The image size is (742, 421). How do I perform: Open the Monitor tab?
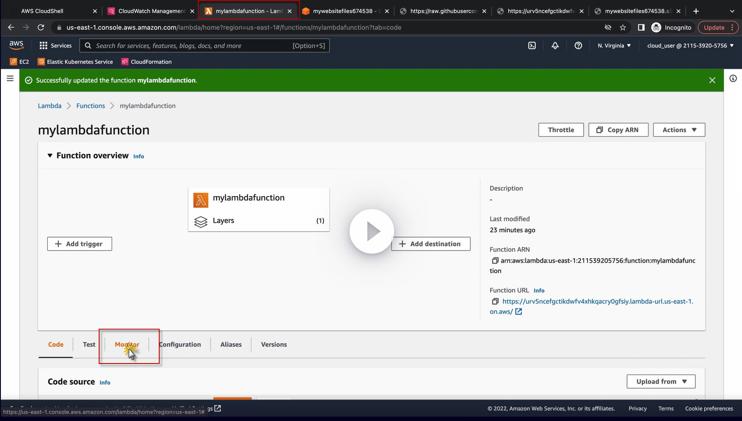(127, 345)
